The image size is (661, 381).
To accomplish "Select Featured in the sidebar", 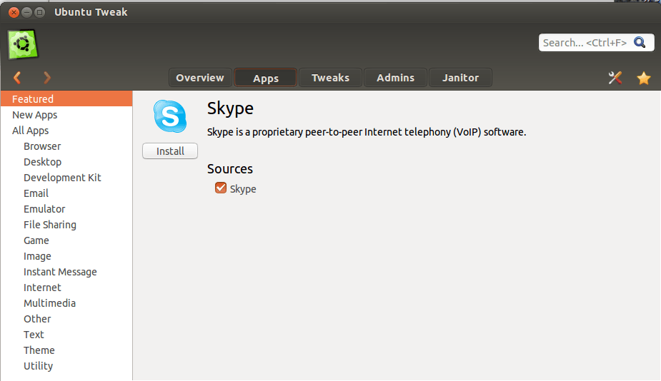I will click(x=66, y=99).
